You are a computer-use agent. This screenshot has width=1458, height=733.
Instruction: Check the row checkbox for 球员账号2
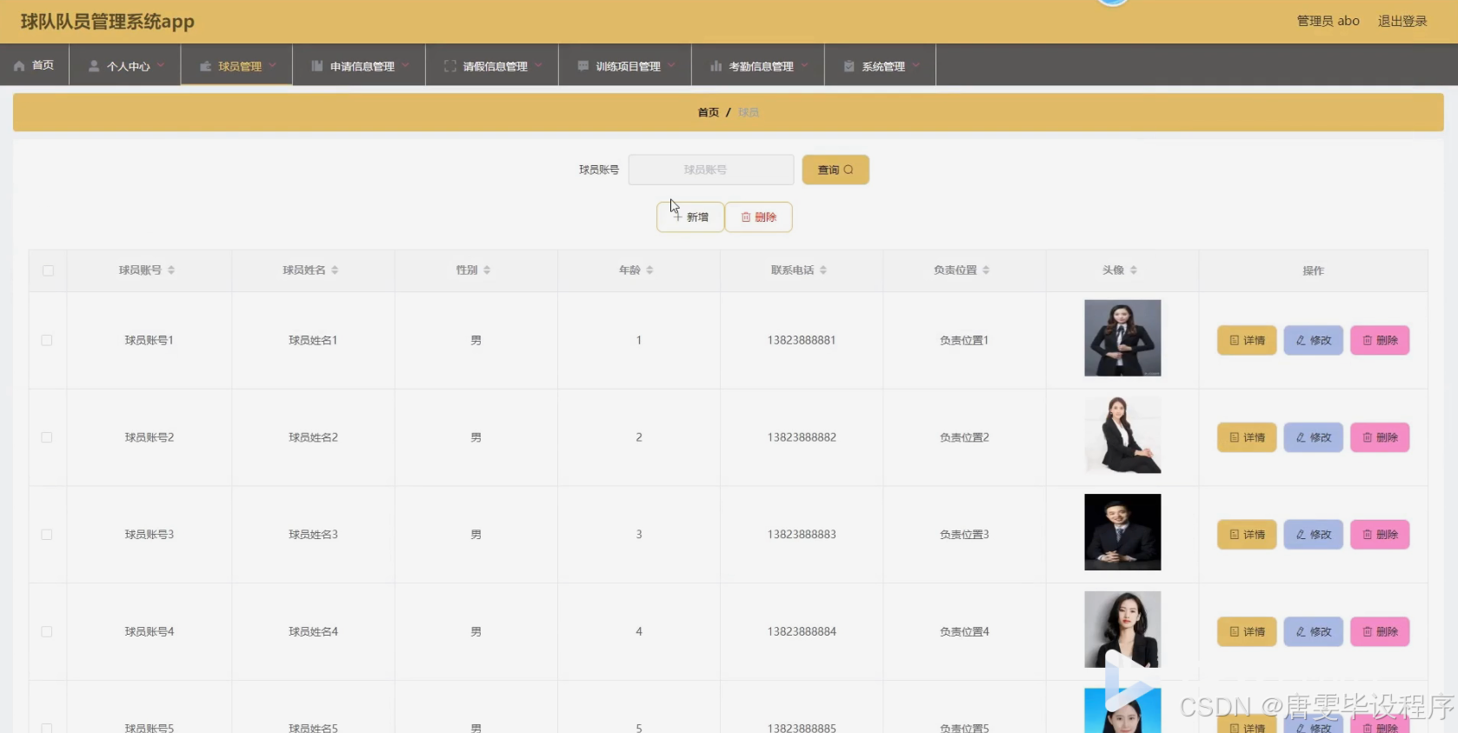(x=47, y=437)
